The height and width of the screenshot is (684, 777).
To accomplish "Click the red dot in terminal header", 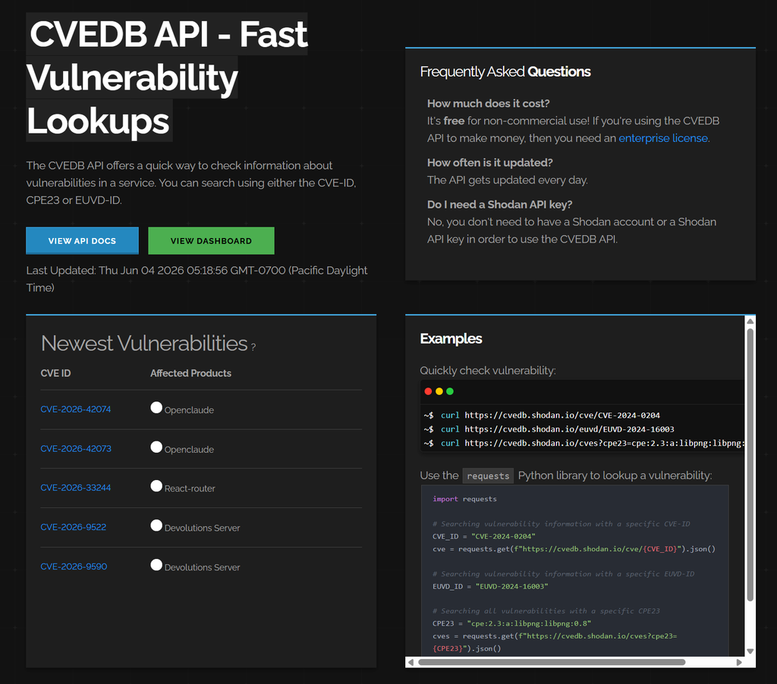I will point(428,391).
